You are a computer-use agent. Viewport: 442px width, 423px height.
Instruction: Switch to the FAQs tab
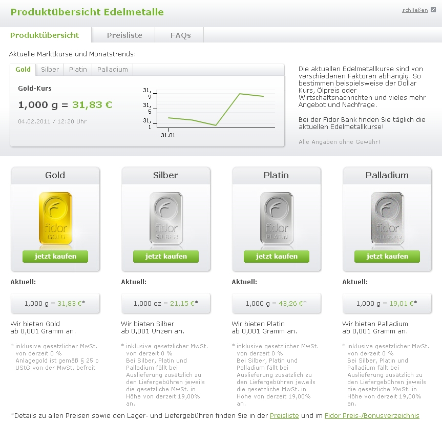(x=180, y=35)
